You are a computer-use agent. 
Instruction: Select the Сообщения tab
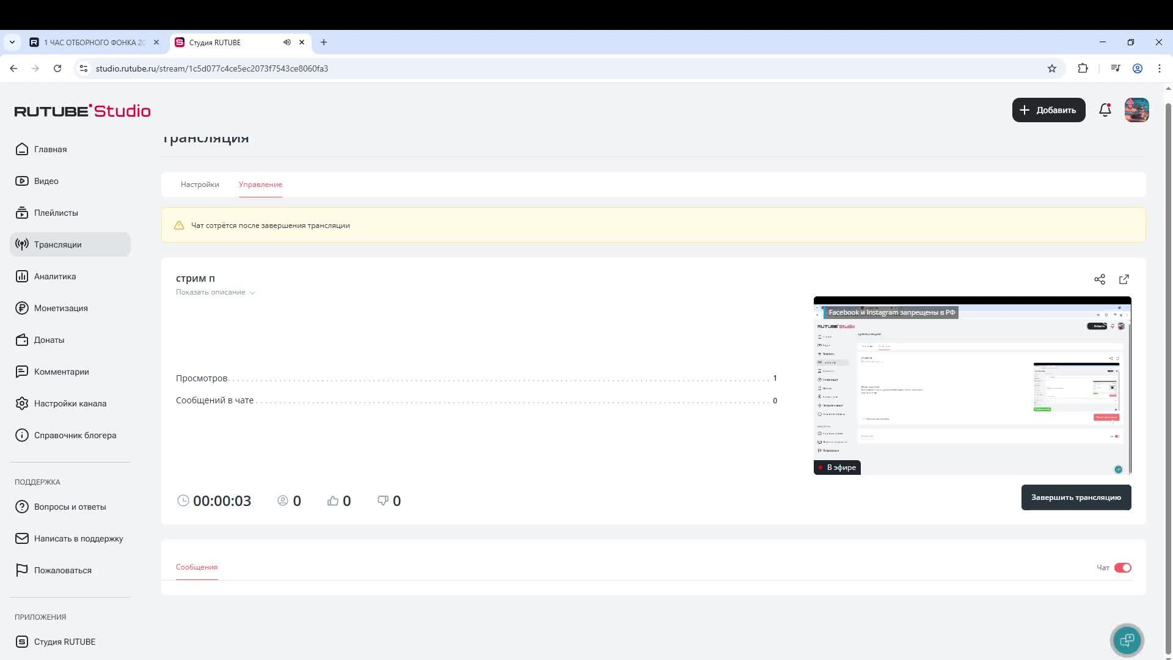(197, 567)
